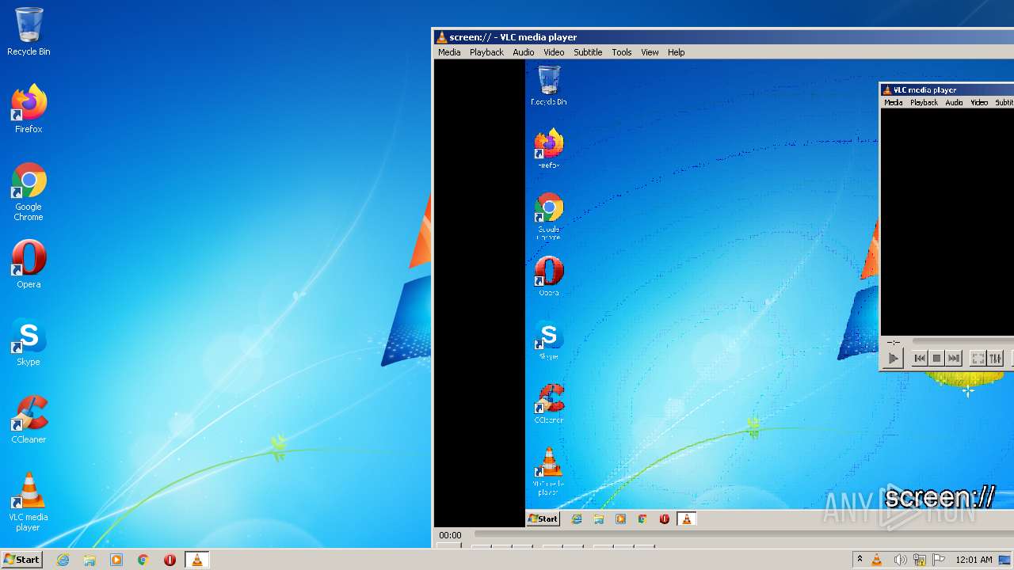1014x570 pixels.
Task: Click the screen:// VLC window title bar
Action: click(x=723, y=37)
